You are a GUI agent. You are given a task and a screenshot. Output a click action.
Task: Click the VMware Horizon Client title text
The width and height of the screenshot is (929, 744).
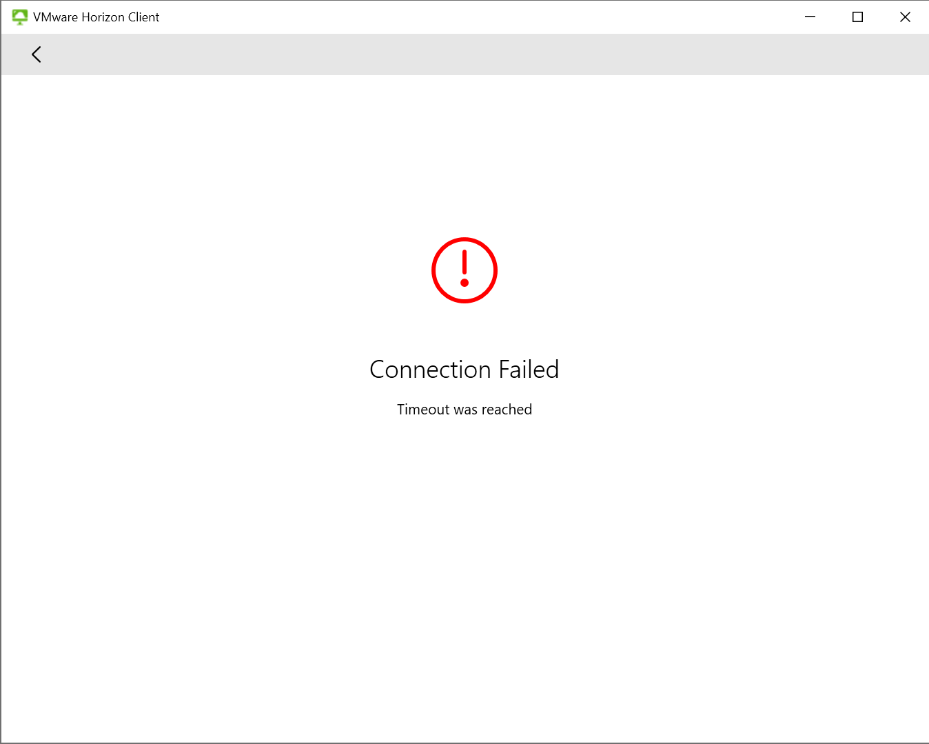(x=96, y=17)
